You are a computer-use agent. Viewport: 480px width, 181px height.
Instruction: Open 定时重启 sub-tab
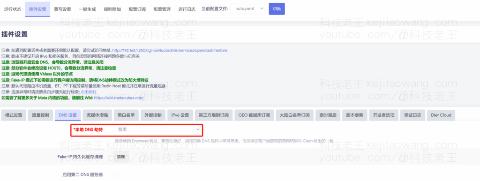328,115
